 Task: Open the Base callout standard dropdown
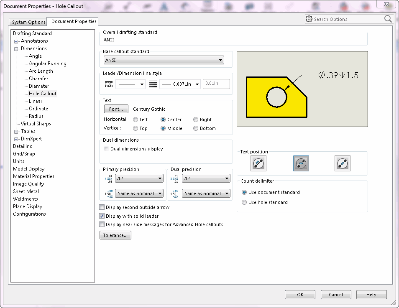(164, 60)
